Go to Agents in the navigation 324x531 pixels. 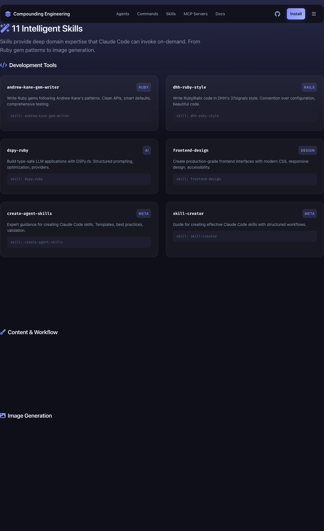[123, 14]
